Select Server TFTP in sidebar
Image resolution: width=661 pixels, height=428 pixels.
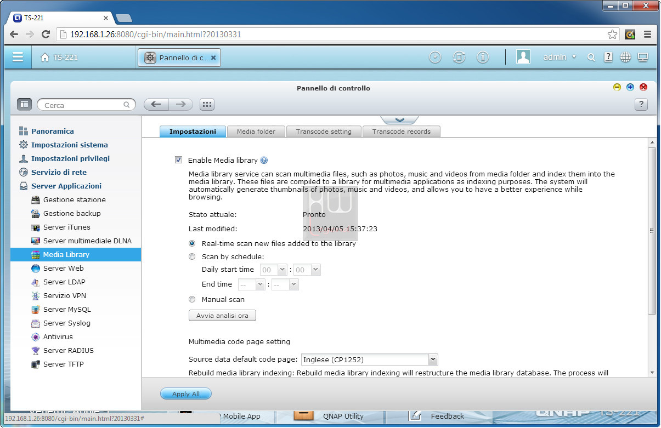[64, 364]
